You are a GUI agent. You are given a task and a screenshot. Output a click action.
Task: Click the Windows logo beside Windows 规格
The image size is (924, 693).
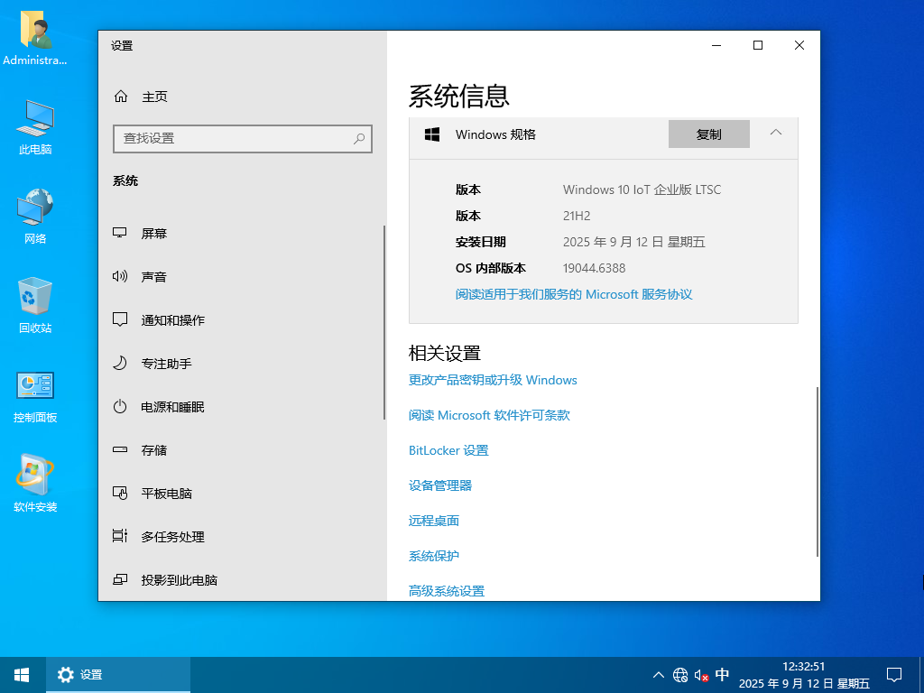pyautogui.click(x=432, y=134)
